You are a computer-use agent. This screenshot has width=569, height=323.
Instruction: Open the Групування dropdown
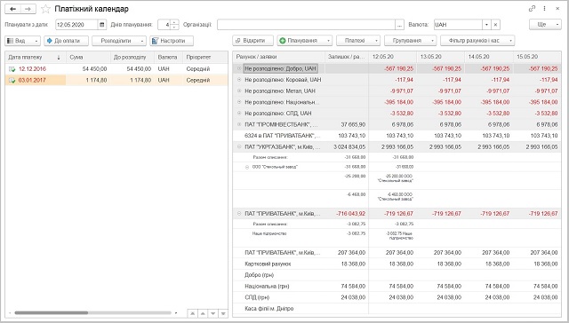(x=410, y=41)
